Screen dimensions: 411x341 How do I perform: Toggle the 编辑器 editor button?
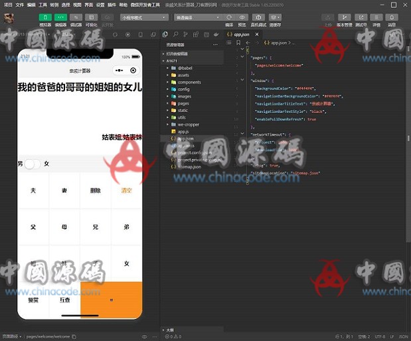coord(60,17)
